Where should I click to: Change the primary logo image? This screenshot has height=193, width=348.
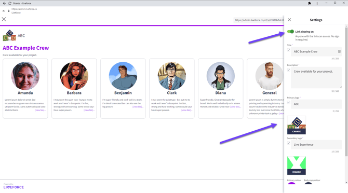296,131
